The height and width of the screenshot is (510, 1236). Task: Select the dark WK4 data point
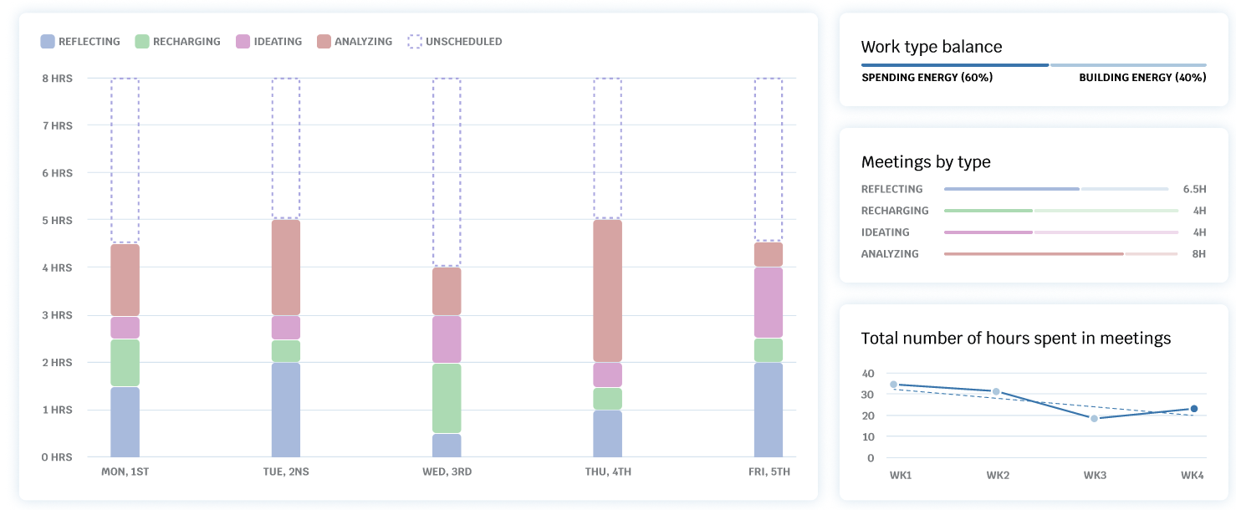(x=1194, y=409)
